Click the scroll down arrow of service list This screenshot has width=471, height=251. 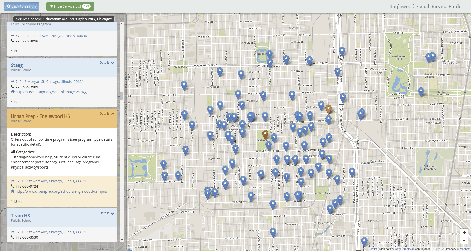click(121, 240)
